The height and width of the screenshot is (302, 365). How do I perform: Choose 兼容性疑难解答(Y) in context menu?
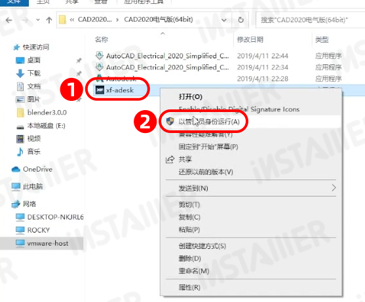tap(251, 134)
